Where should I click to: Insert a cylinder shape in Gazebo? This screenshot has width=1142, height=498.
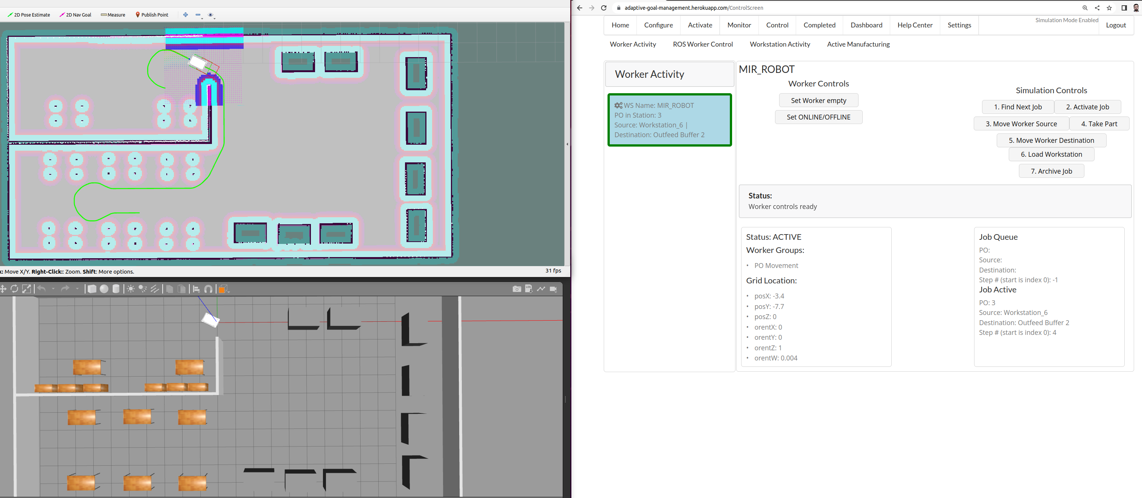click(116, 289)
